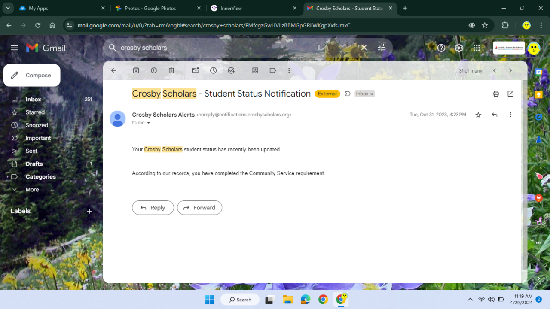Click the taskbar Search box
This screenshot has height=309, width=550.
point(240,300)
